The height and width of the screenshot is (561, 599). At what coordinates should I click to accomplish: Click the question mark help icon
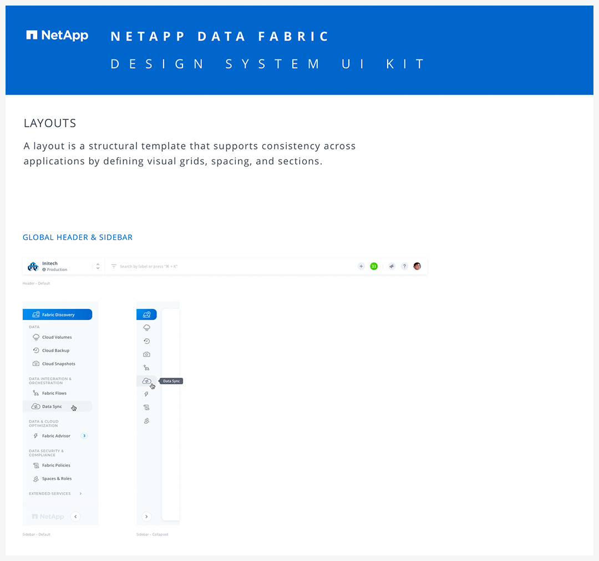pyautogui.click(x=404, y=266)
